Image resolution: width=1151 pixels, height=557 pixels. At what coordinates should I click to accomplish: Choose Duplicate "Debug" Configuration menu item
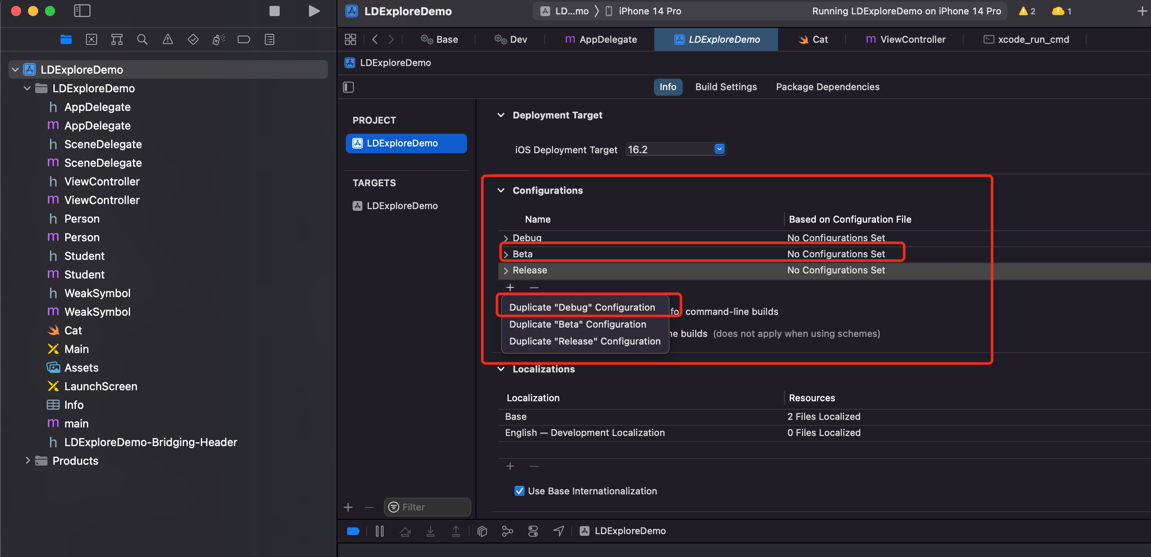click(582, 308)
